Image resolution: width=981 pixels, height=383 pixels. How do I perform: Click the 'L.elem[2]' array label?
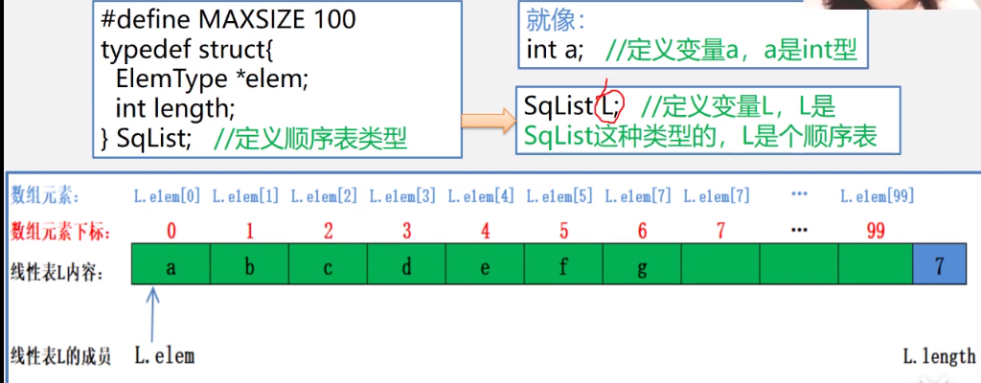click(324, 197)
